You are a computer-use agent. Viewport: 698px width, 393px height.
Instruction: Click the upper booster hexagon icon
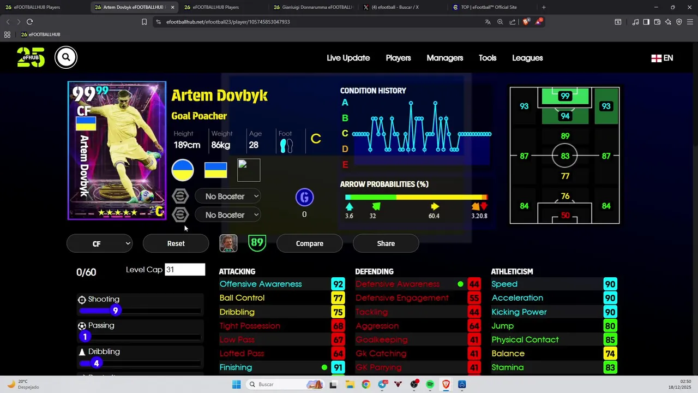click(180, 196)
